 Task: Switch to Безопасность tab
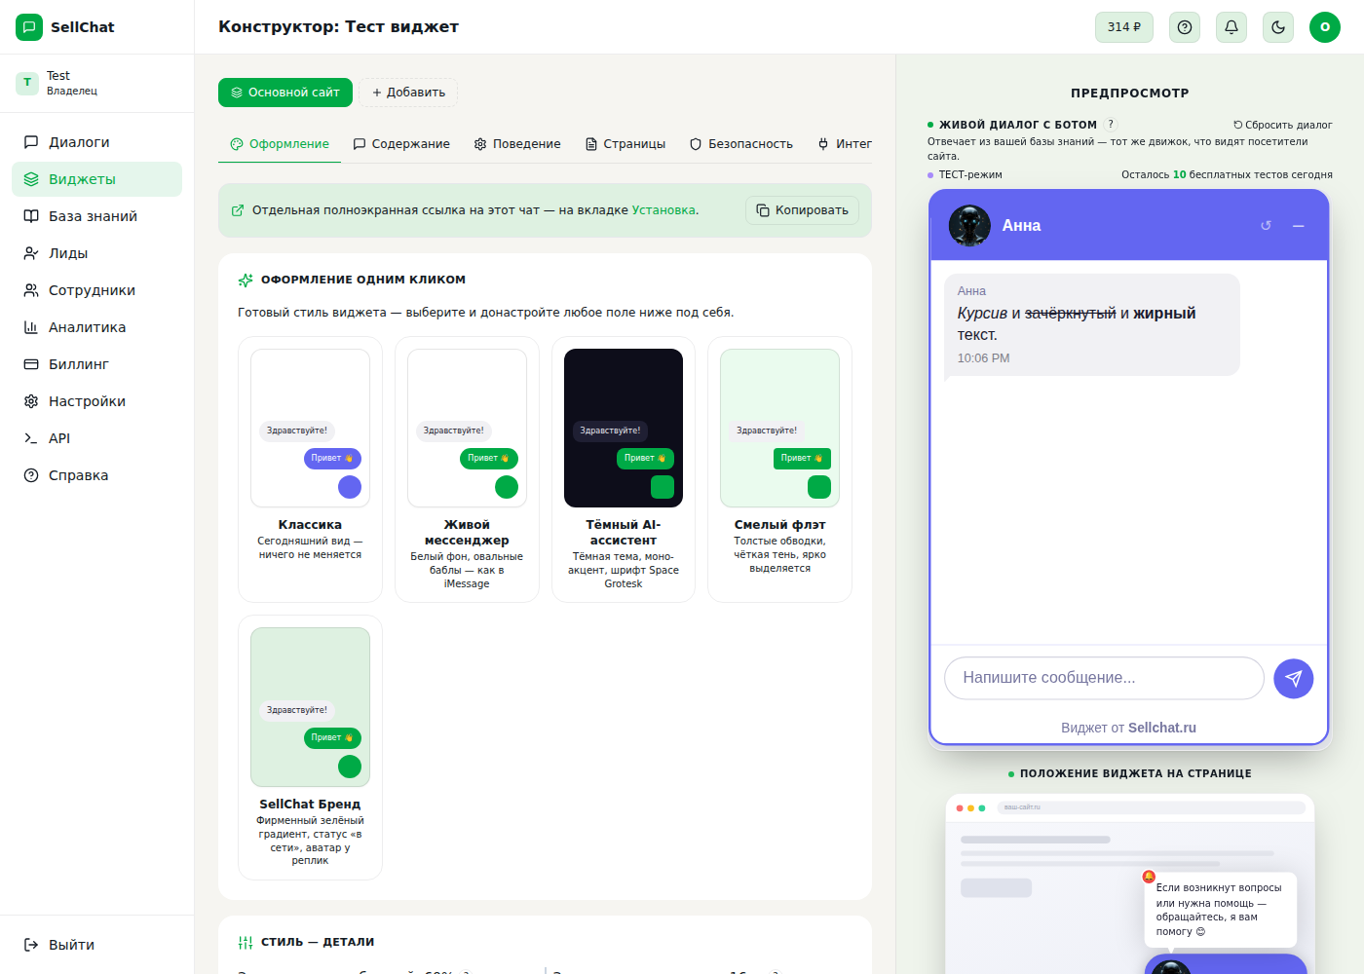click(x=741, y=144)
